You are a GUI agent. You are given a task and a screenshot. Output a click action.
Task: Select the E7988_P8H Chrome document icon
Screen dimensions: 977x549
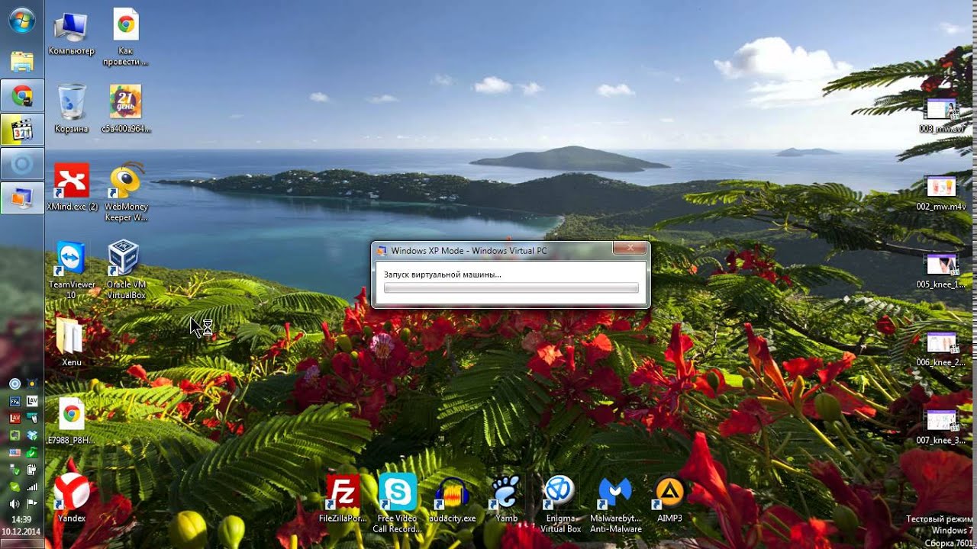[x=72, y=421]
